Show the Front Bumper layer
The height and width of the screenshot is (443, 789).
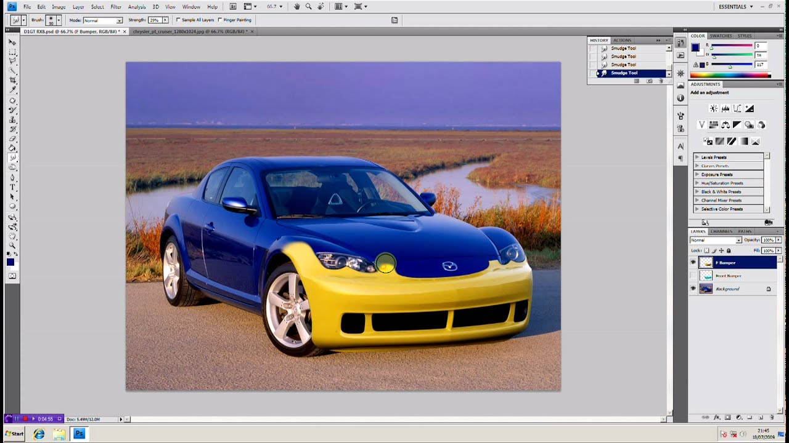(x=693, y=276)
